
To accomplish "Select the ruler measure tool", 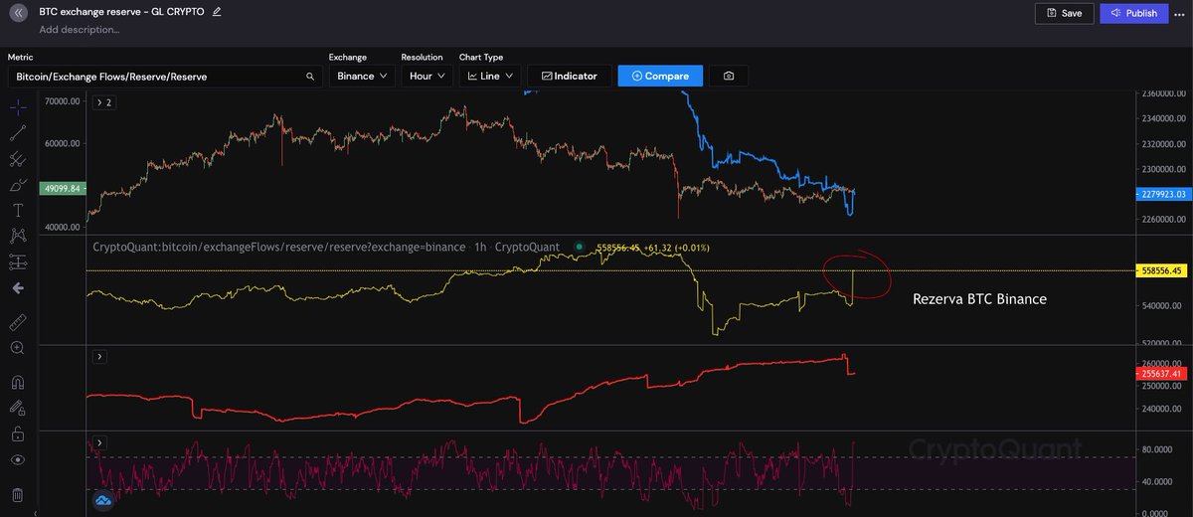I will 18,323.
